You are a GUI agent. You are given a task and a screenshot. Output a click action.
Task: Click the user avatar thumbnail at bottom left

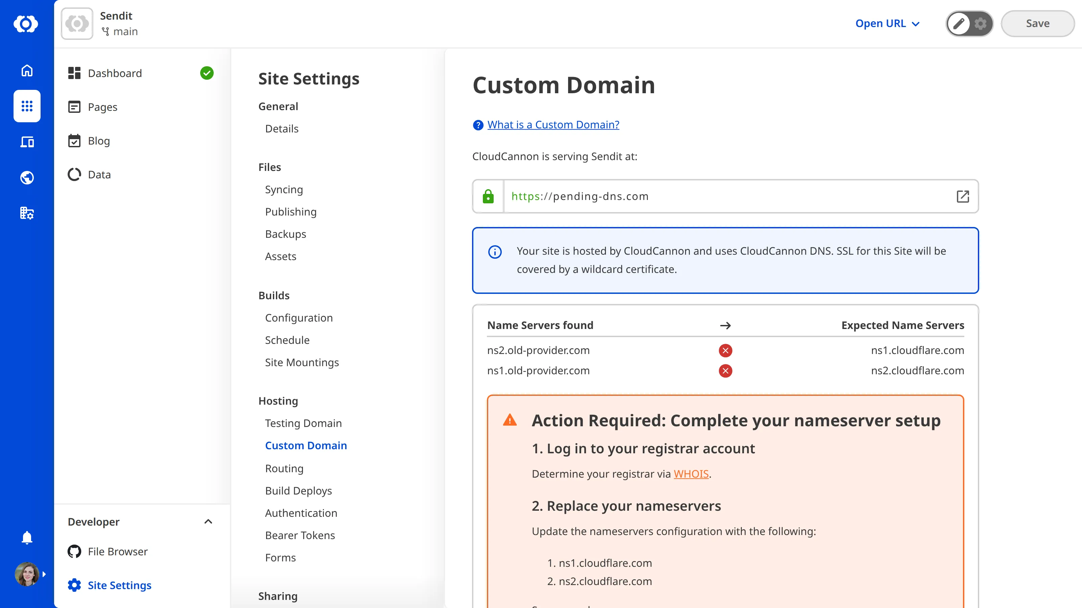pyautogui.click(x=26, y=574)
